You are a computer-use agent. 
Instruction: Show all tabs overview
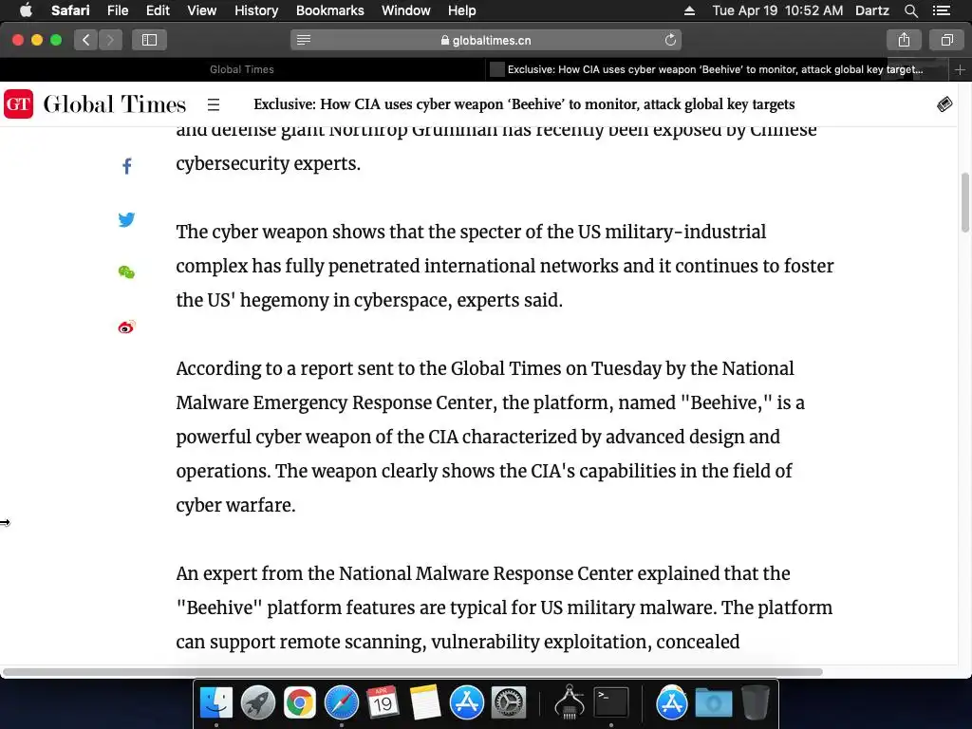946,40
